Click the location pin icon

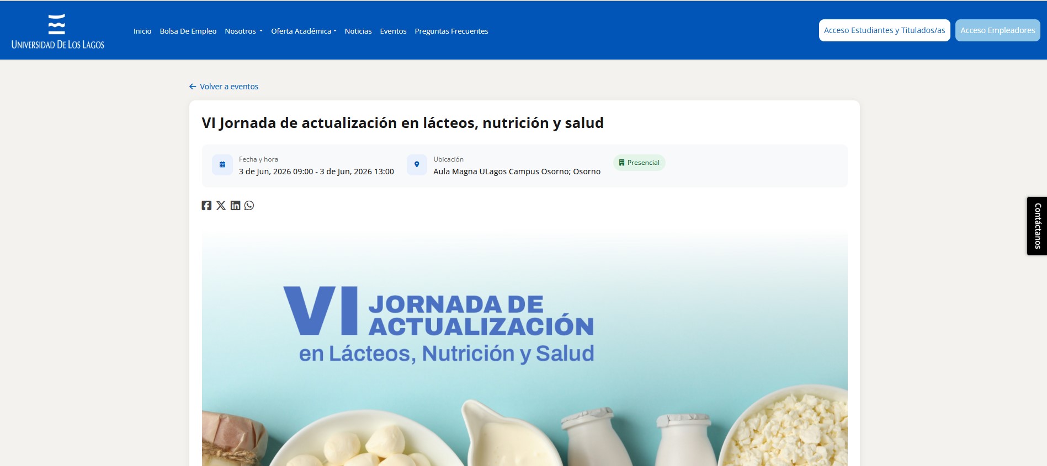coord(417,165)
